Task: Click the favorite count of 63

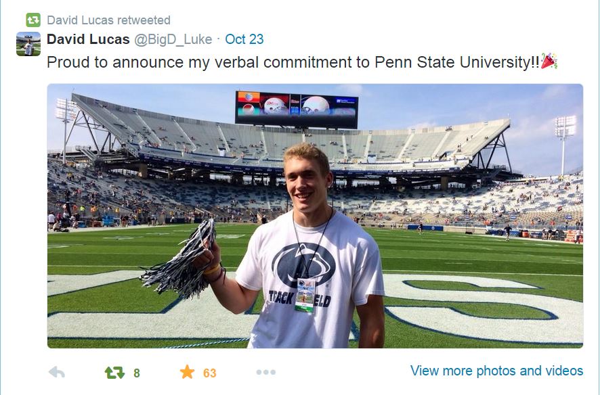Action: click(210, 373)
